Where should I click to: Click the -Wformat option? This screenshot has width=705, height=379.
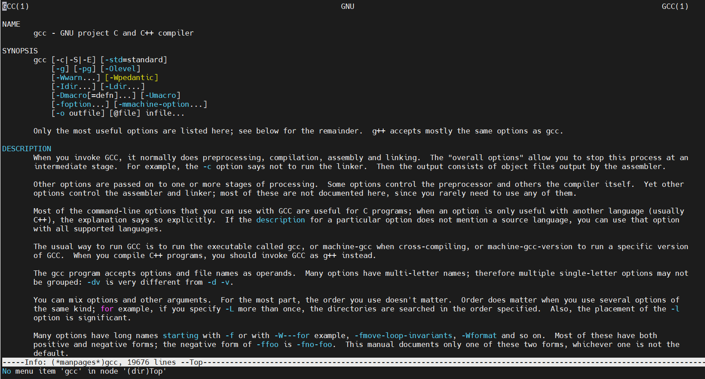[479, 335]
